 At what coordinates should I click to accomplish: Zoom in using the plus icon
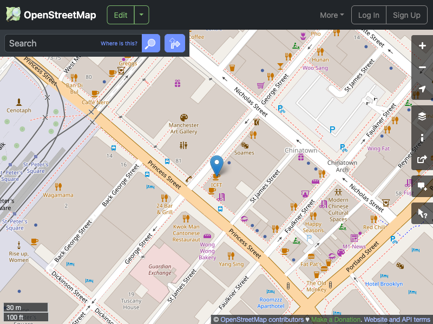[422, 46]
